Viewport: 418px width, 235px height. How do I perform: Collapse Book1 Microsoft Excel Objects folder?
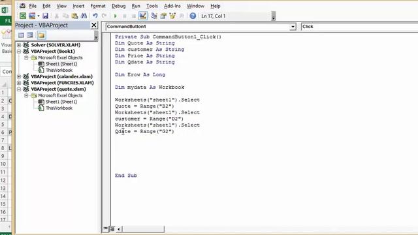[26, 57]
